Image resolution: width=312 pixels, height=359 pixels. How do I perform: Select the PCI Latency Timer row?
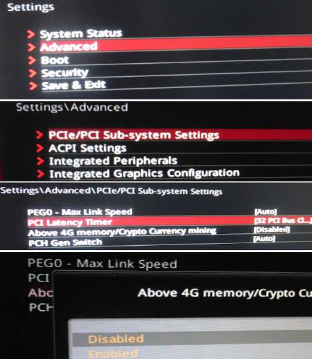tap(169, 221)
